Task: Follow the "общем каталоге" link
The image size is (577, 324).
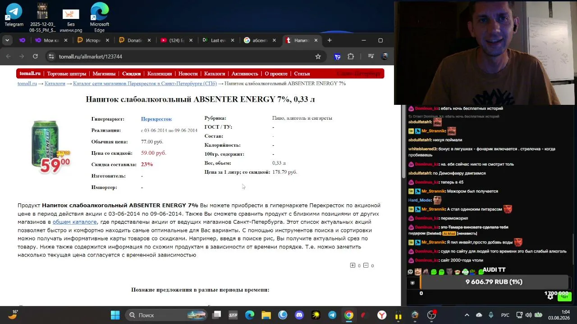Action: (75, 222)
